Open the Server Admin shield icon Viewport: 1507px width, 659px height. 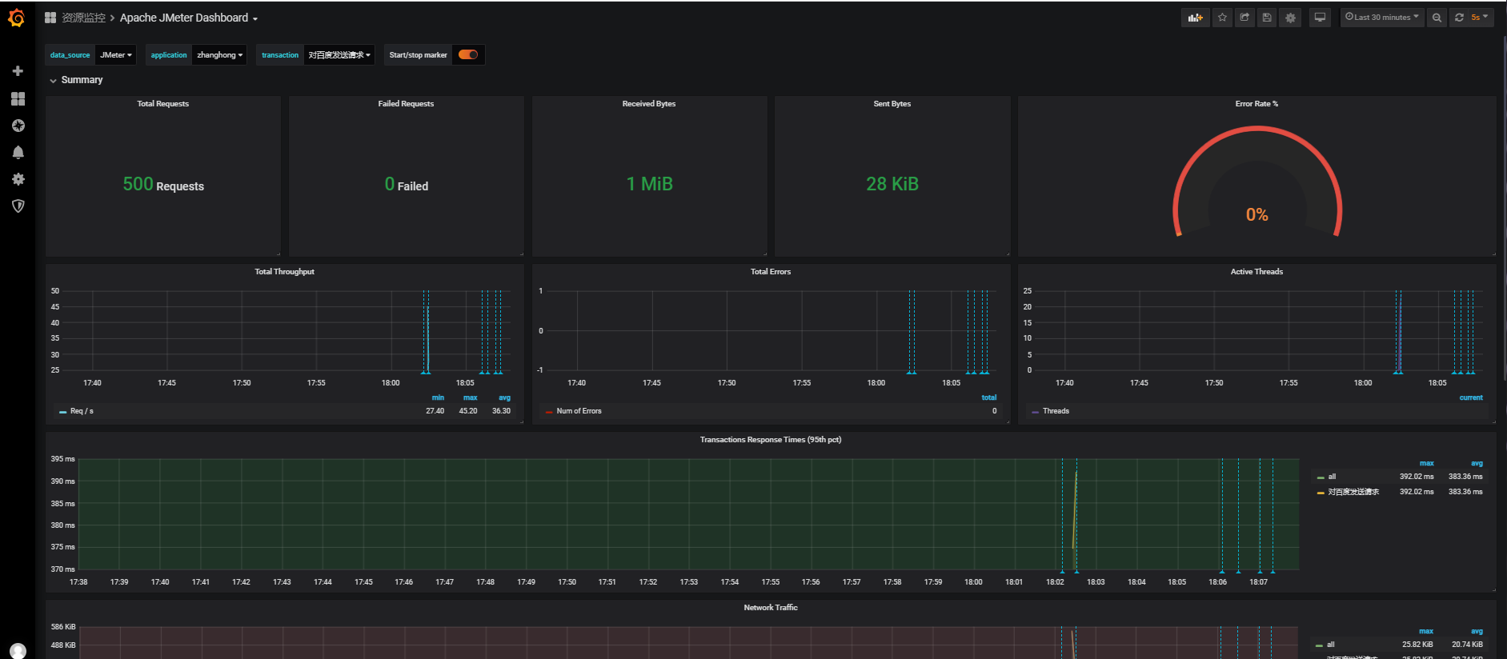tap(18, 206)
